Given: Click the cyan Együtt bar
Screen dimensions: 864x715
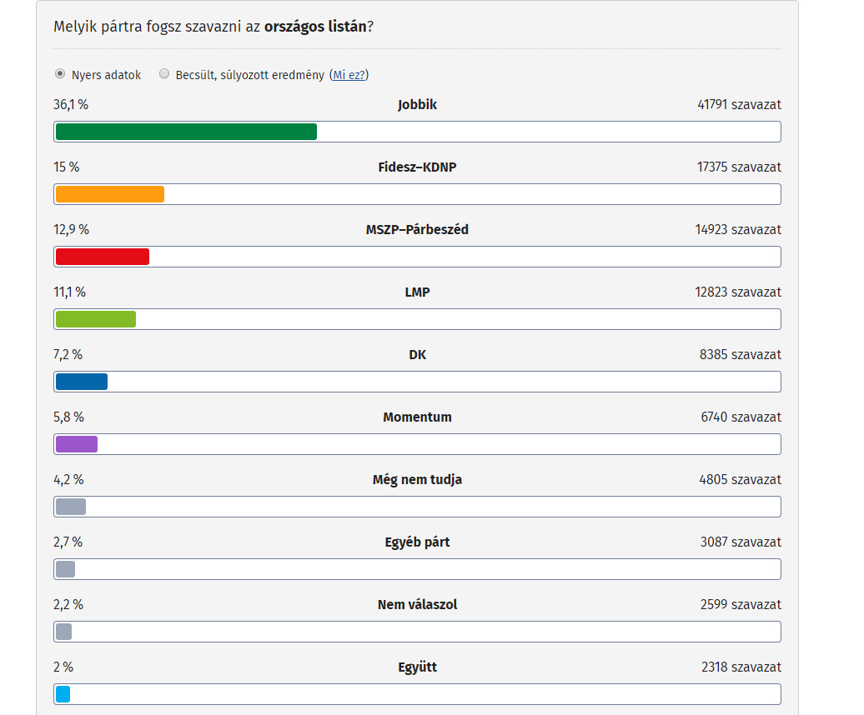Looking at the screenshot, I should click(63, 694).
